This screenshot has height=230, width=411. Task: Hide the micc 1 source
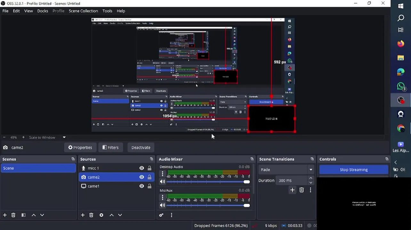pos(141,168)
